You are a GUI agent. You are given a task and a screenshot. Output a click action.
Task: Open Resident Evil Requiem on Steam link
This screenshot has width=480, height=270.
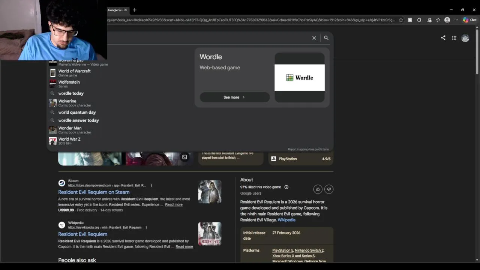tap(94, 192)
